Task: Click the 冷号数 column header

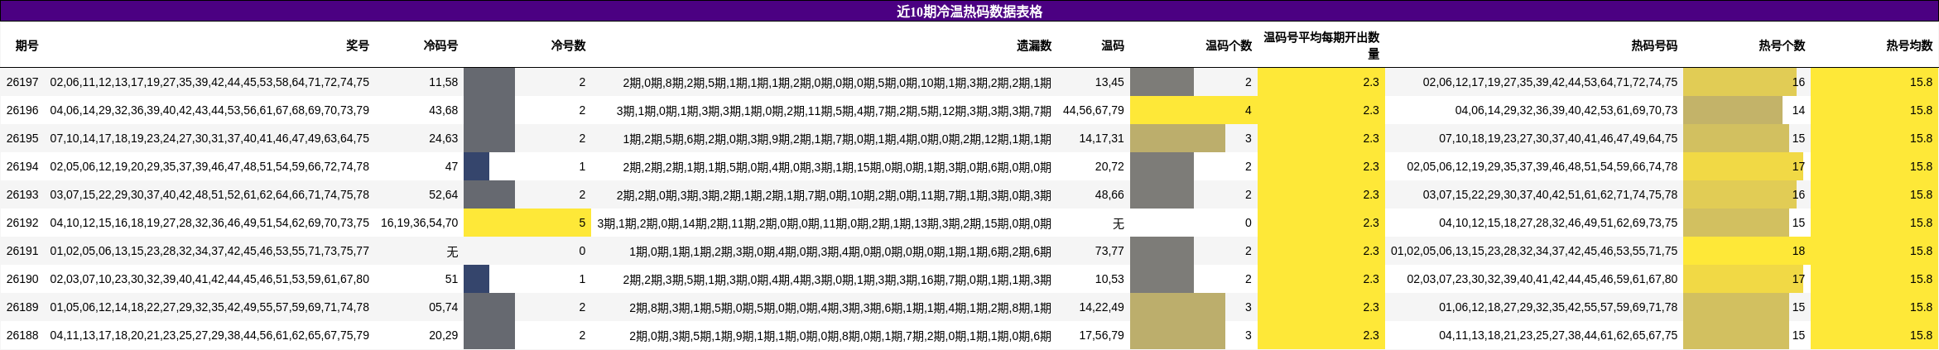Action: (x=568, y=46)
